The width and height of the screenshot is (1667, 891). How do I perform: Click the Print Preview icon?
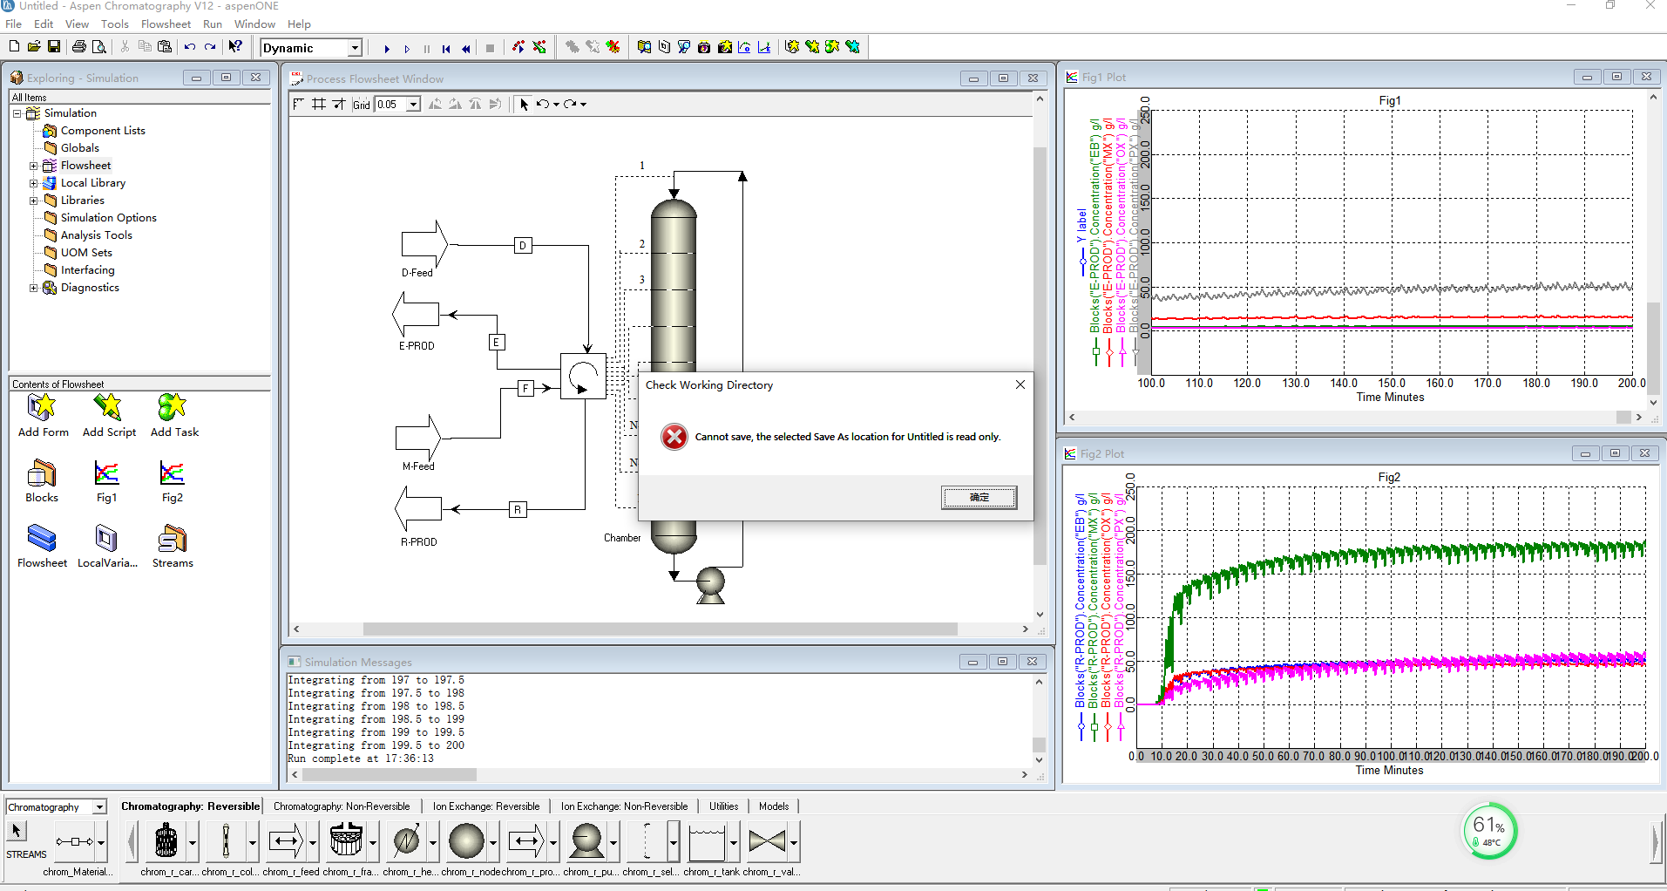point(99,47)
